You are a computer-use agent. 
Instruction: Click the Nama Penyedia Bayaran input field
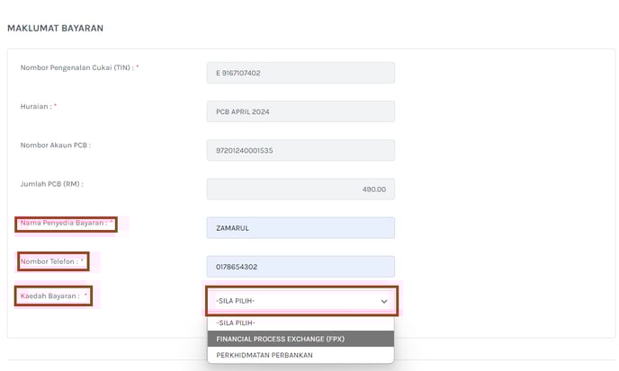pos(301,228)
